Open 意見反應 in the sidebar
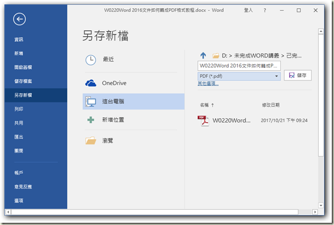The image size is (334, 225). pos(23,187)
